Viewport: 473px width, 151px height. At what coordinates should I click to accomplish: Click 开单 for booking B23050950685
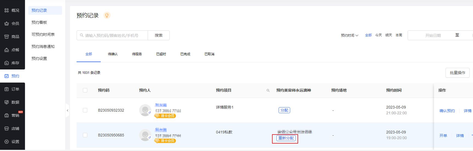443,136
